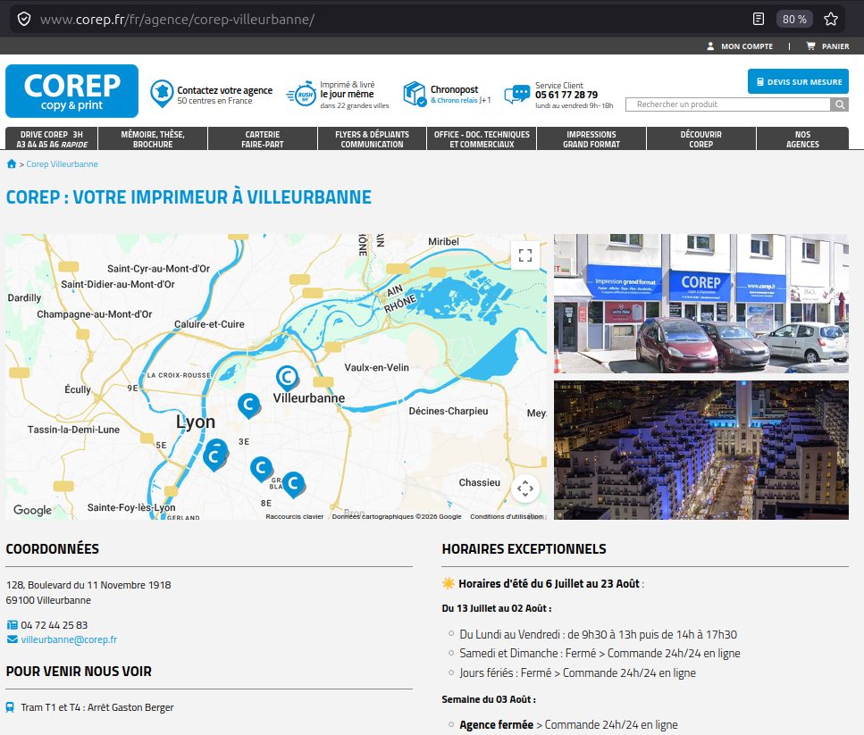The height and width of the screenshot is (735, 864).
Task: Click the map camera pan control
Action: [x=525, y=489]
